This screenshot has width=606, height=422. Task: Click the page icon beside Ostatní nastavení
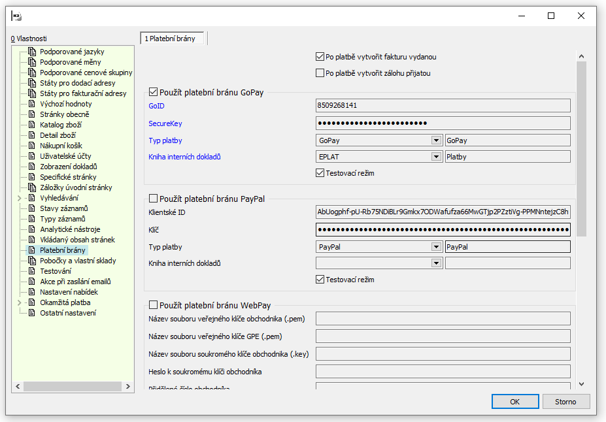(x=32, y=313)
